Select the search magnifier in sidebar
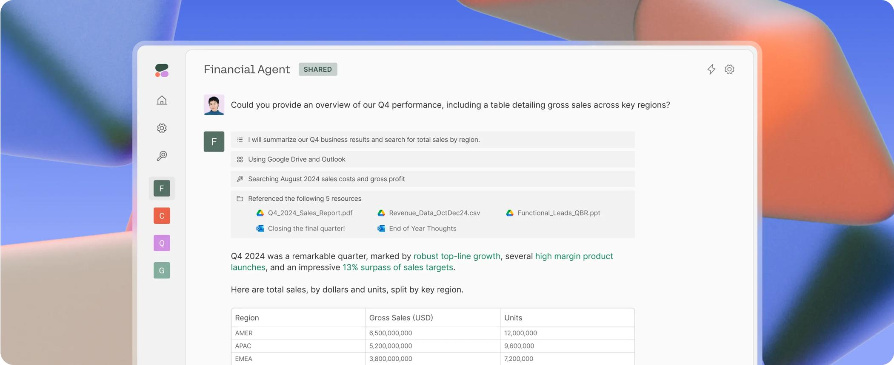 pyautogui.click(x=162, y=156)
